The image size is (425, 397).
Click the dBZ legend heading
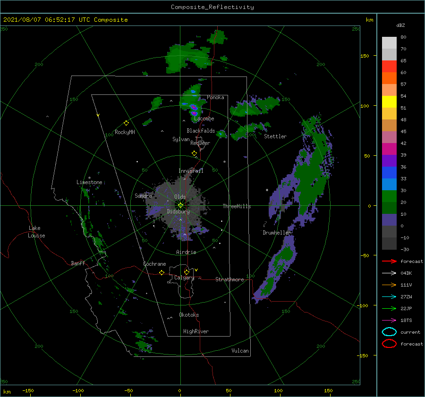400,25
